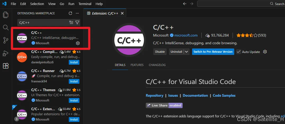Disable the C/C++ extension
Image resolution: width=285 pixels, height=124 pixels.
[160, 52]
